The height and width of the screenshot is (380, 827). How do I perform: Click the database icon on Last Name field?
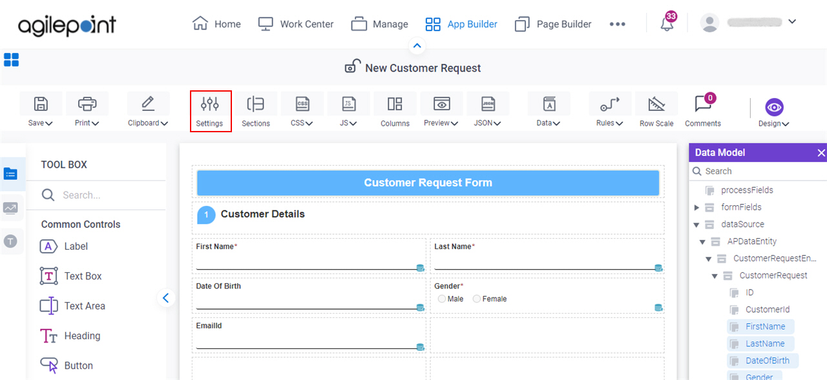click(x=658, y=268)
